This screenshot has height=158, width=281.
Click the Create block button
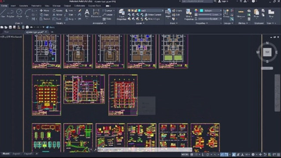click(x=177, y=11)
